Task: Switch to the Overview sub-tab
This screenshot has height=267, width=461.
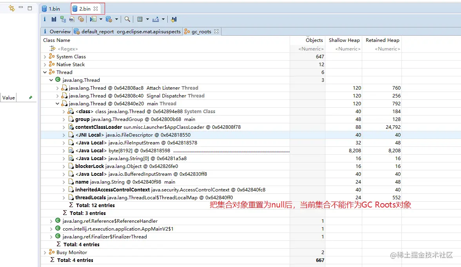Action: (57, 31)
